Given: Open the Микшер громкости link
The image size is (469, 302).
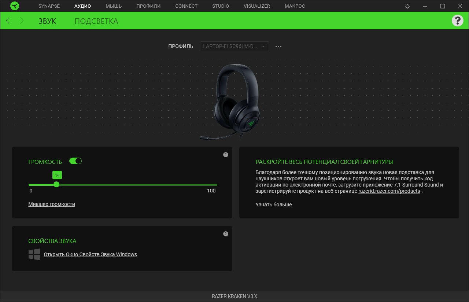Looking at the screenshot, I should [x=52, y=204].
